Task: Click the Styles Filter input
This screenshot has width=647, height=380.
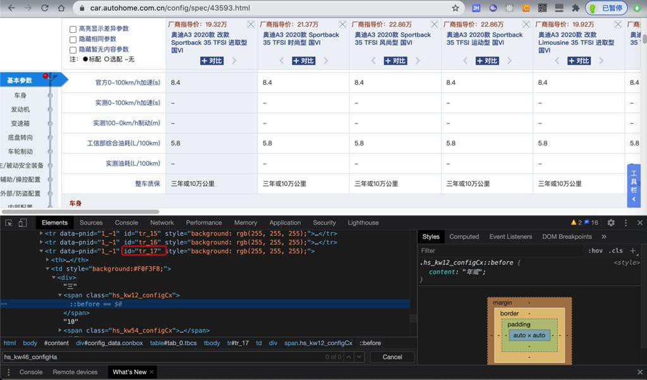Action: 501,250
